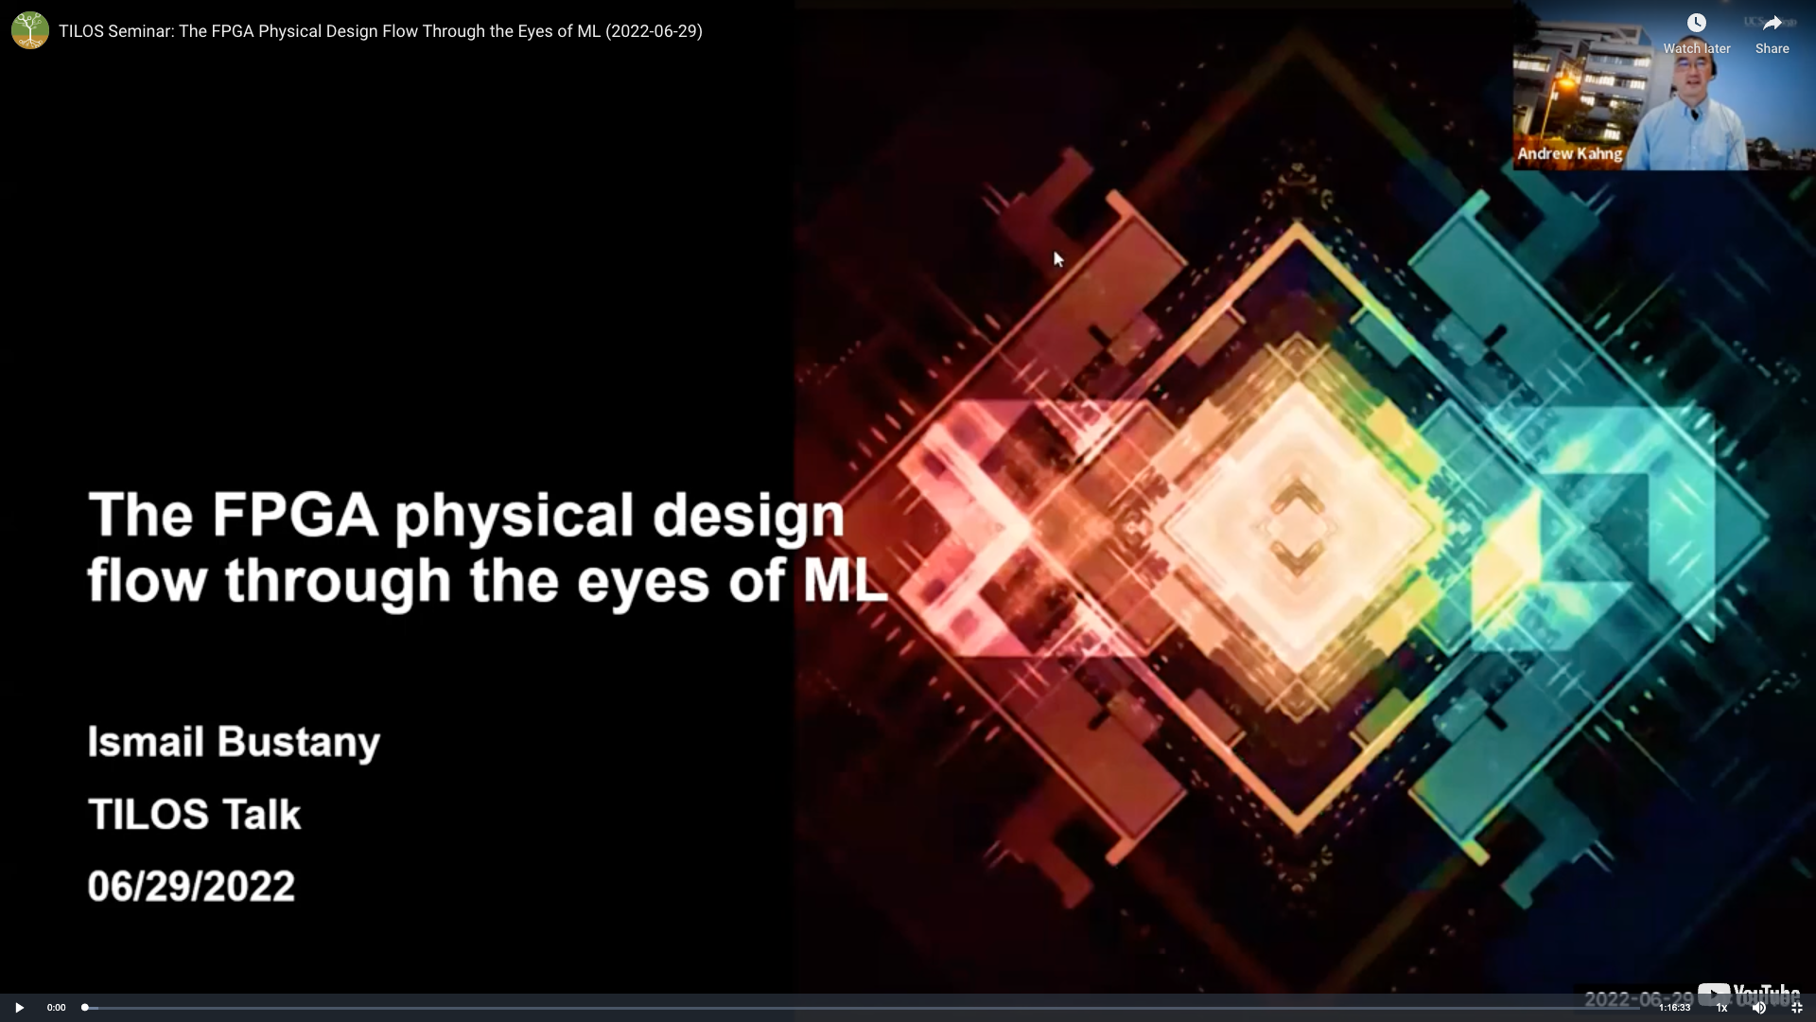
Task: Open the 1x playback speed menu
Action: (1721, 1008)
